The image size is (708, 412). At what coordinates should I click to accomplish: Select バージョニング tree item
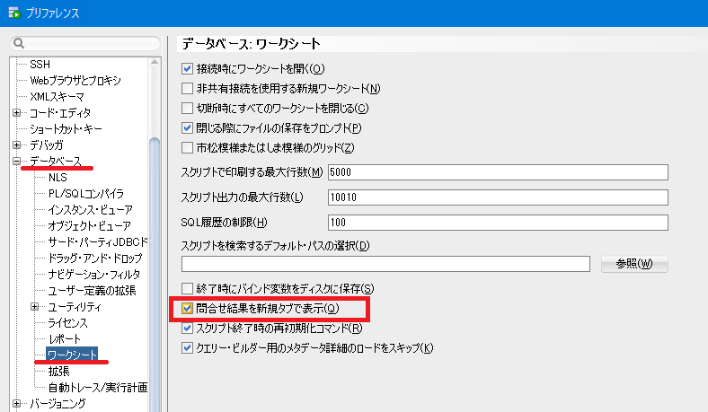[x=58, y=403]
